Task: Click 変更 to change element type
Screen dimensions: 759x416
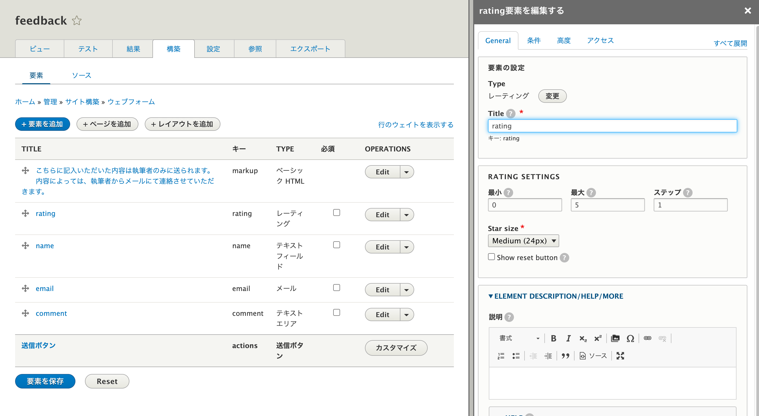Action: click(x=552, y=96)
